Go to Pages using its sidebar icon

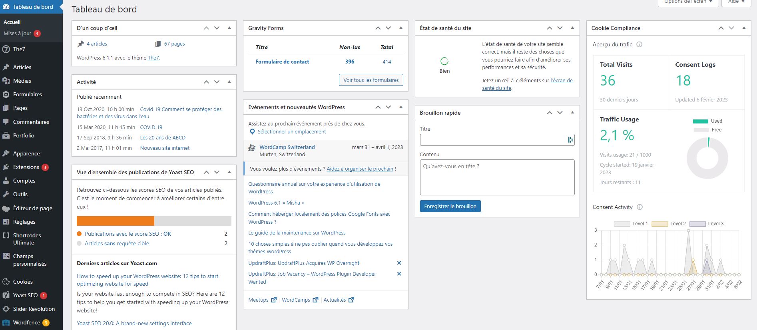[x=6, y=108]
